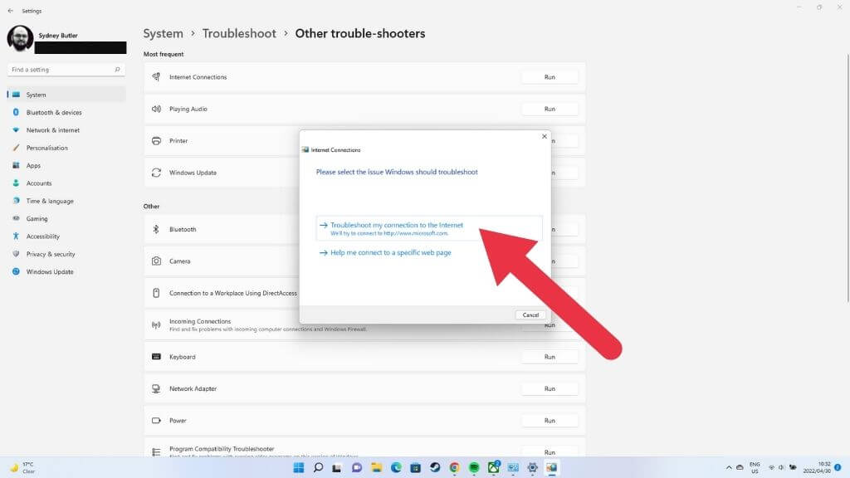Screen dimensions: 850x478
Task: Run the Playing Audio troubleshooter
Action: [x=550, y=109]
